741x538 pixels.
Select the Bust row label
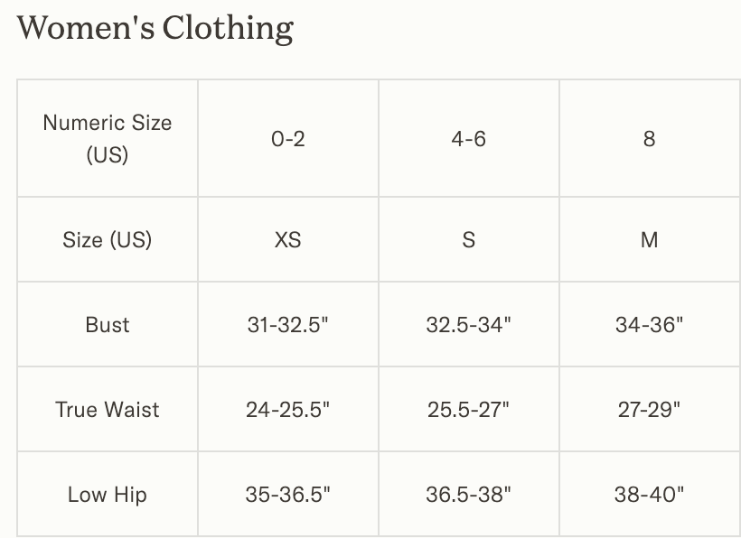(108, 325)
